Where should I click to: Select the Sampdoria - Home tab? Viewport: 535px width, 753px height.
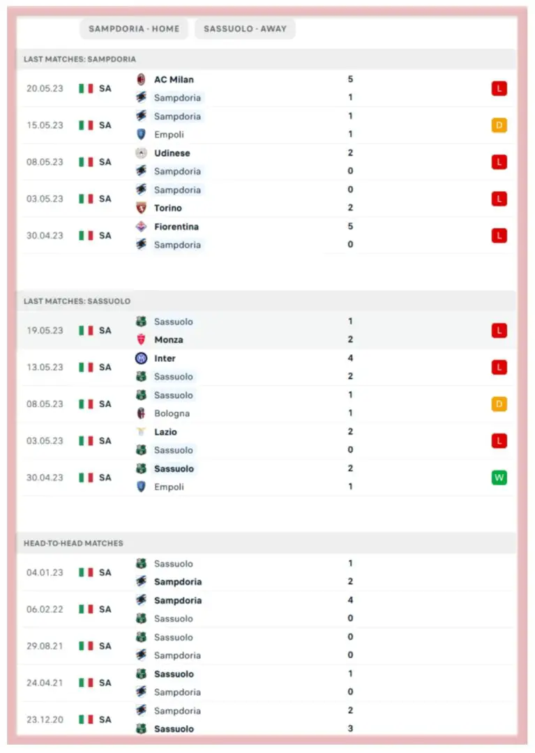point(134,29)
